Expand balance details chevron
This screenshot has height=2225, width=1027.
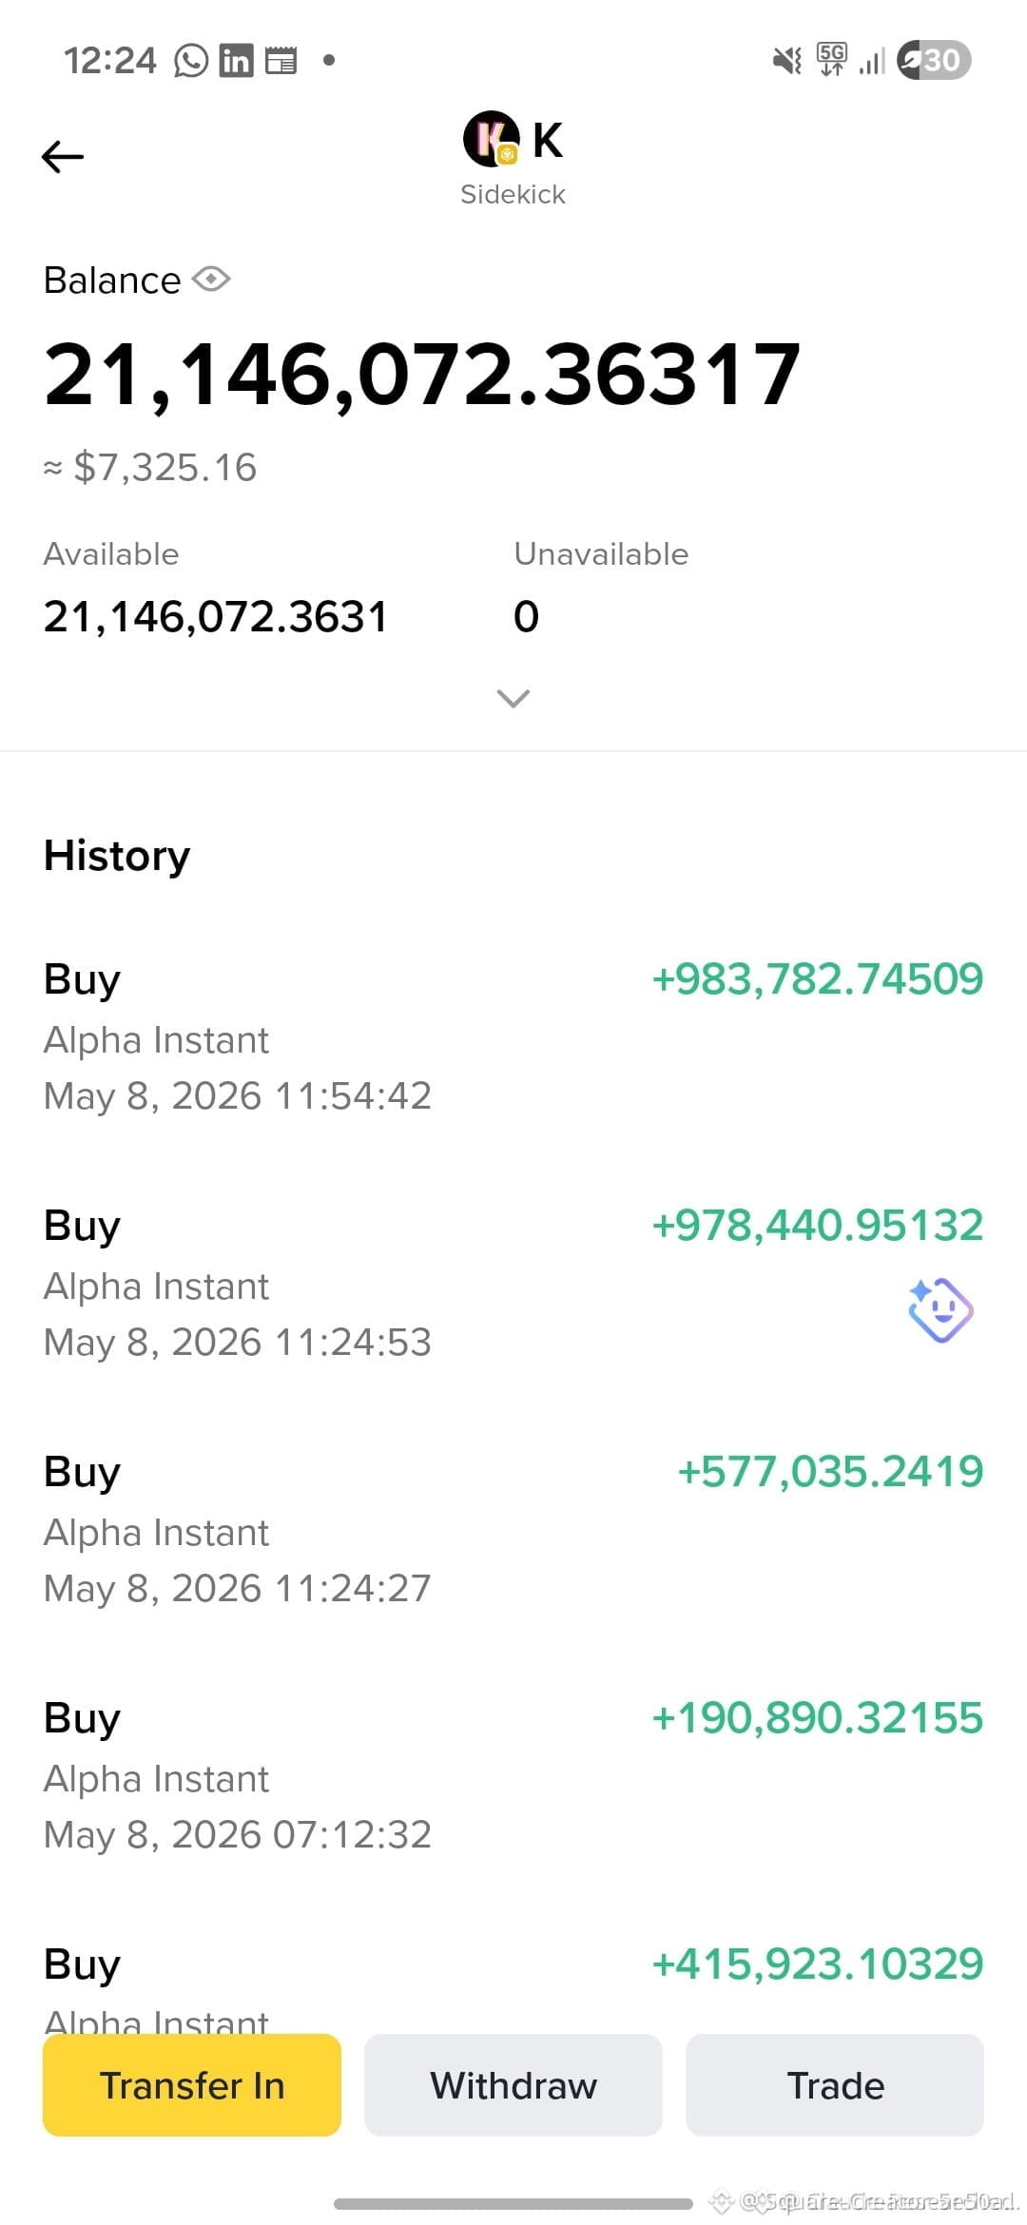point(513,699)
